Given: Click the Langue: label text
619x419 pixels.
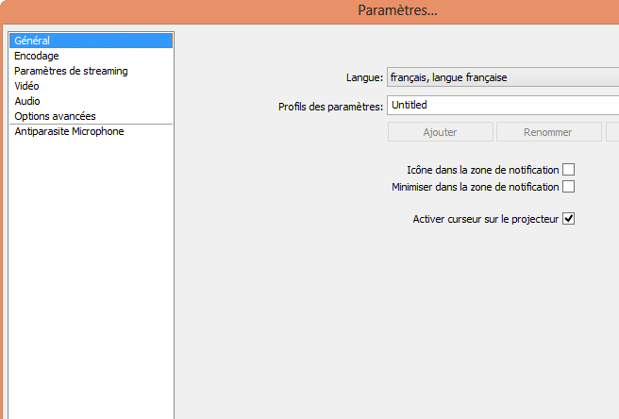Looking at the screenshot, I should pos(364,77).
